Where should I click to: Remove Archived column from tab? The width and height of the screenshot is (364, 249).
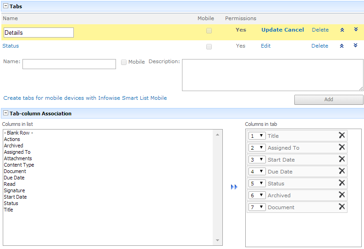click(x=342, y=195)
